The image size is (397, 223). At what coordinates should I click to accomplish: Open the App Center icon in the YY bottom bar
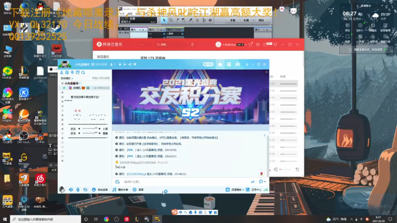click(254, 190)
